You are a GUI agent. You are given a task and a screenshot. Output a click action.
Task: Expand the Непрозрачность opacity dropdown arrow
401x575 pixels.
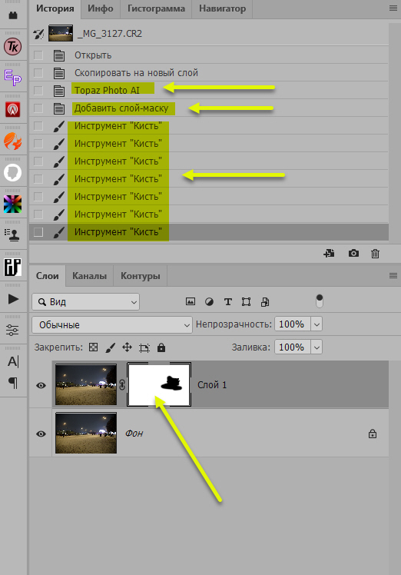tap(316, 324)
